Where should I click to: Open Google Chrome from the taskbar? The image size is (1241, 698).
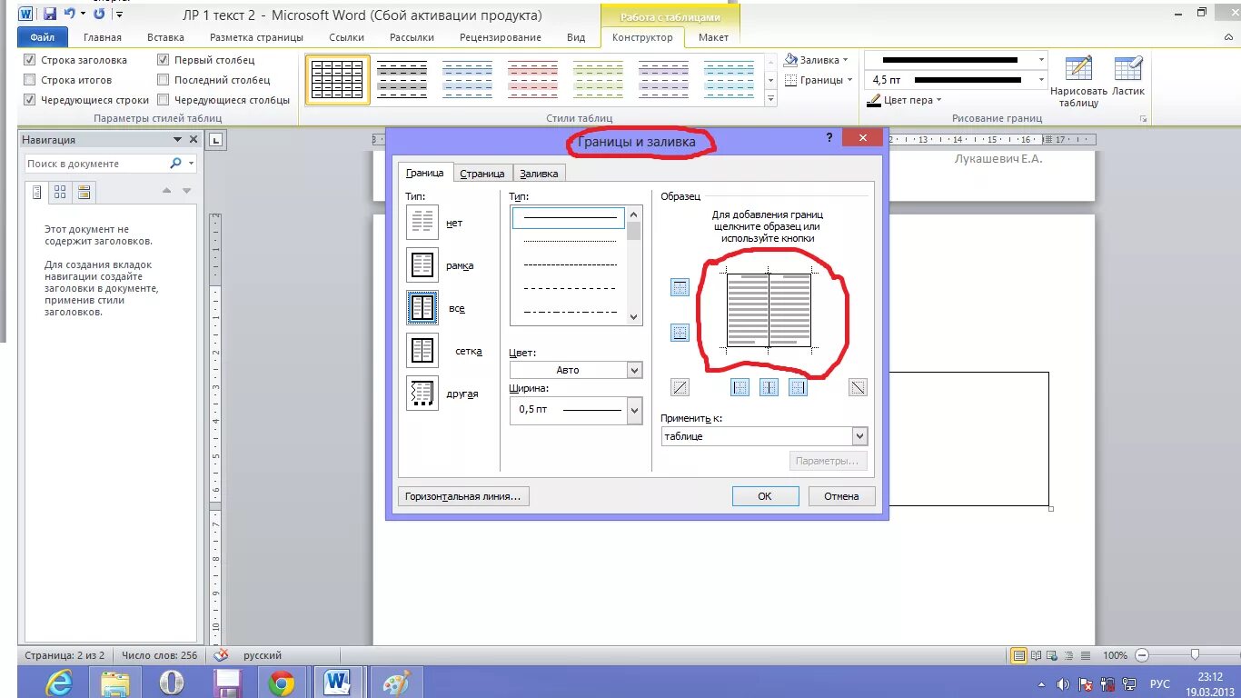(282, 683)
